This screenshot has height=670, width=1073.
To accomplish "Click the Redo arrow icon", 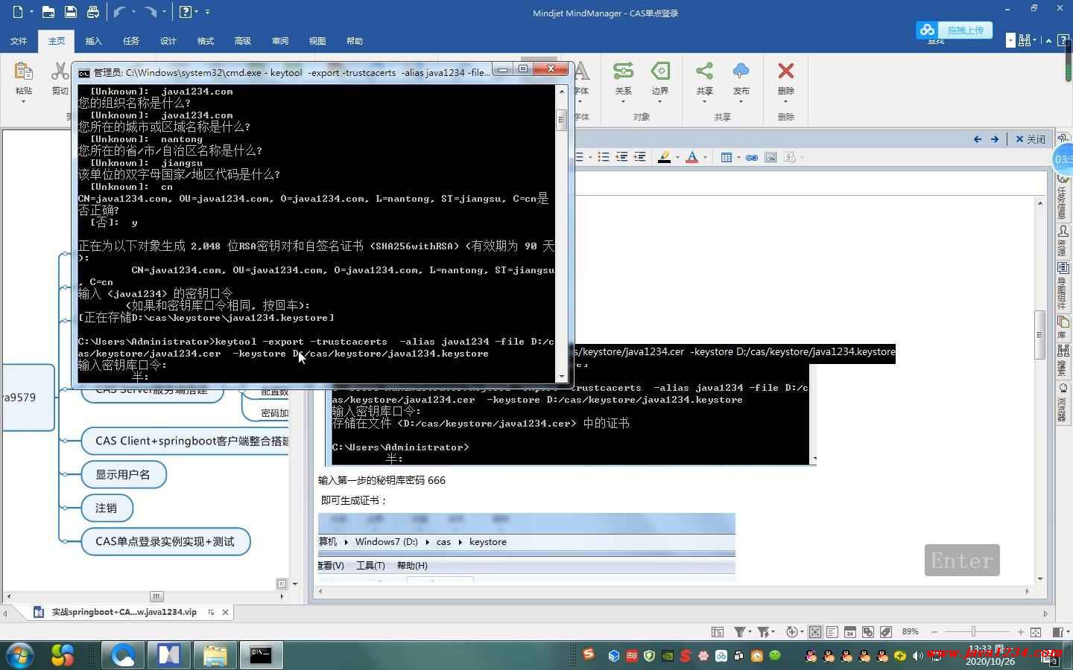I will tap(151, 12).
